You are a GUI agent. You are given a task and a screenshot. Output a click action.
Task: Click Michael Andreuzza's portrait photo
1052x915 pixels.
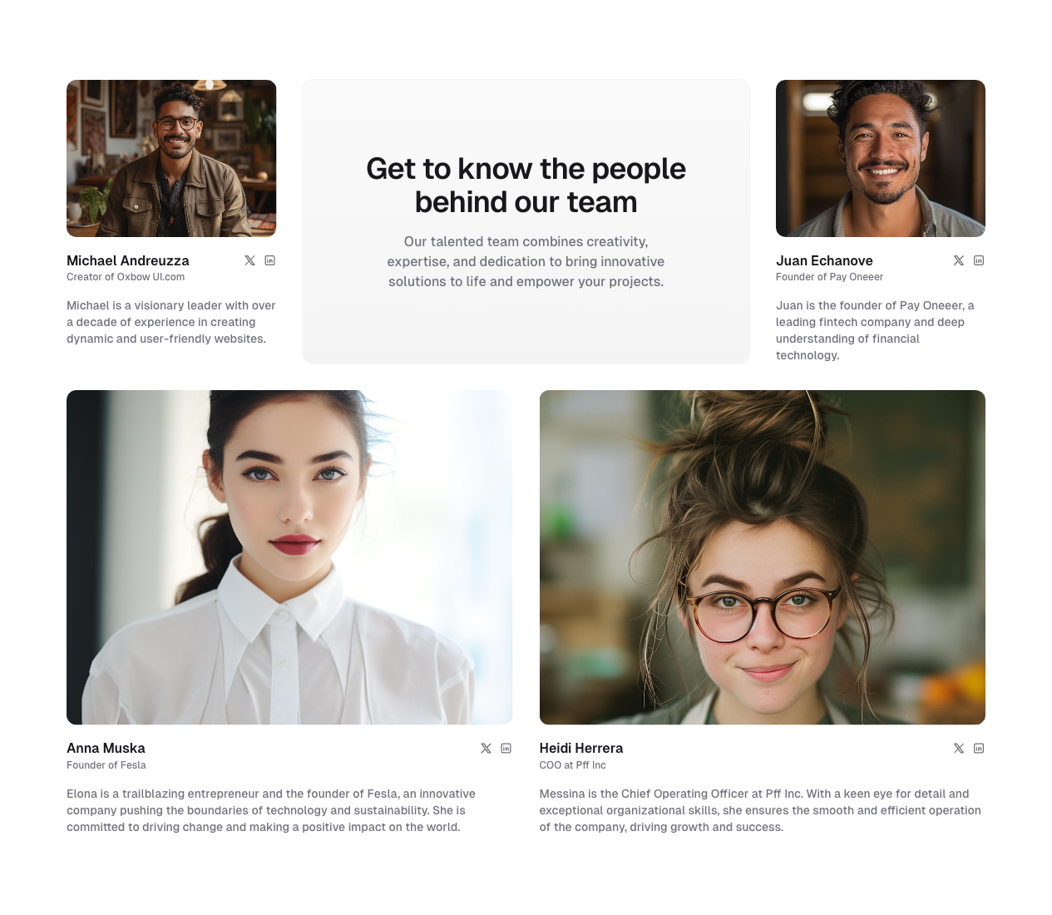pyautogui.click(x=171, y=158)
